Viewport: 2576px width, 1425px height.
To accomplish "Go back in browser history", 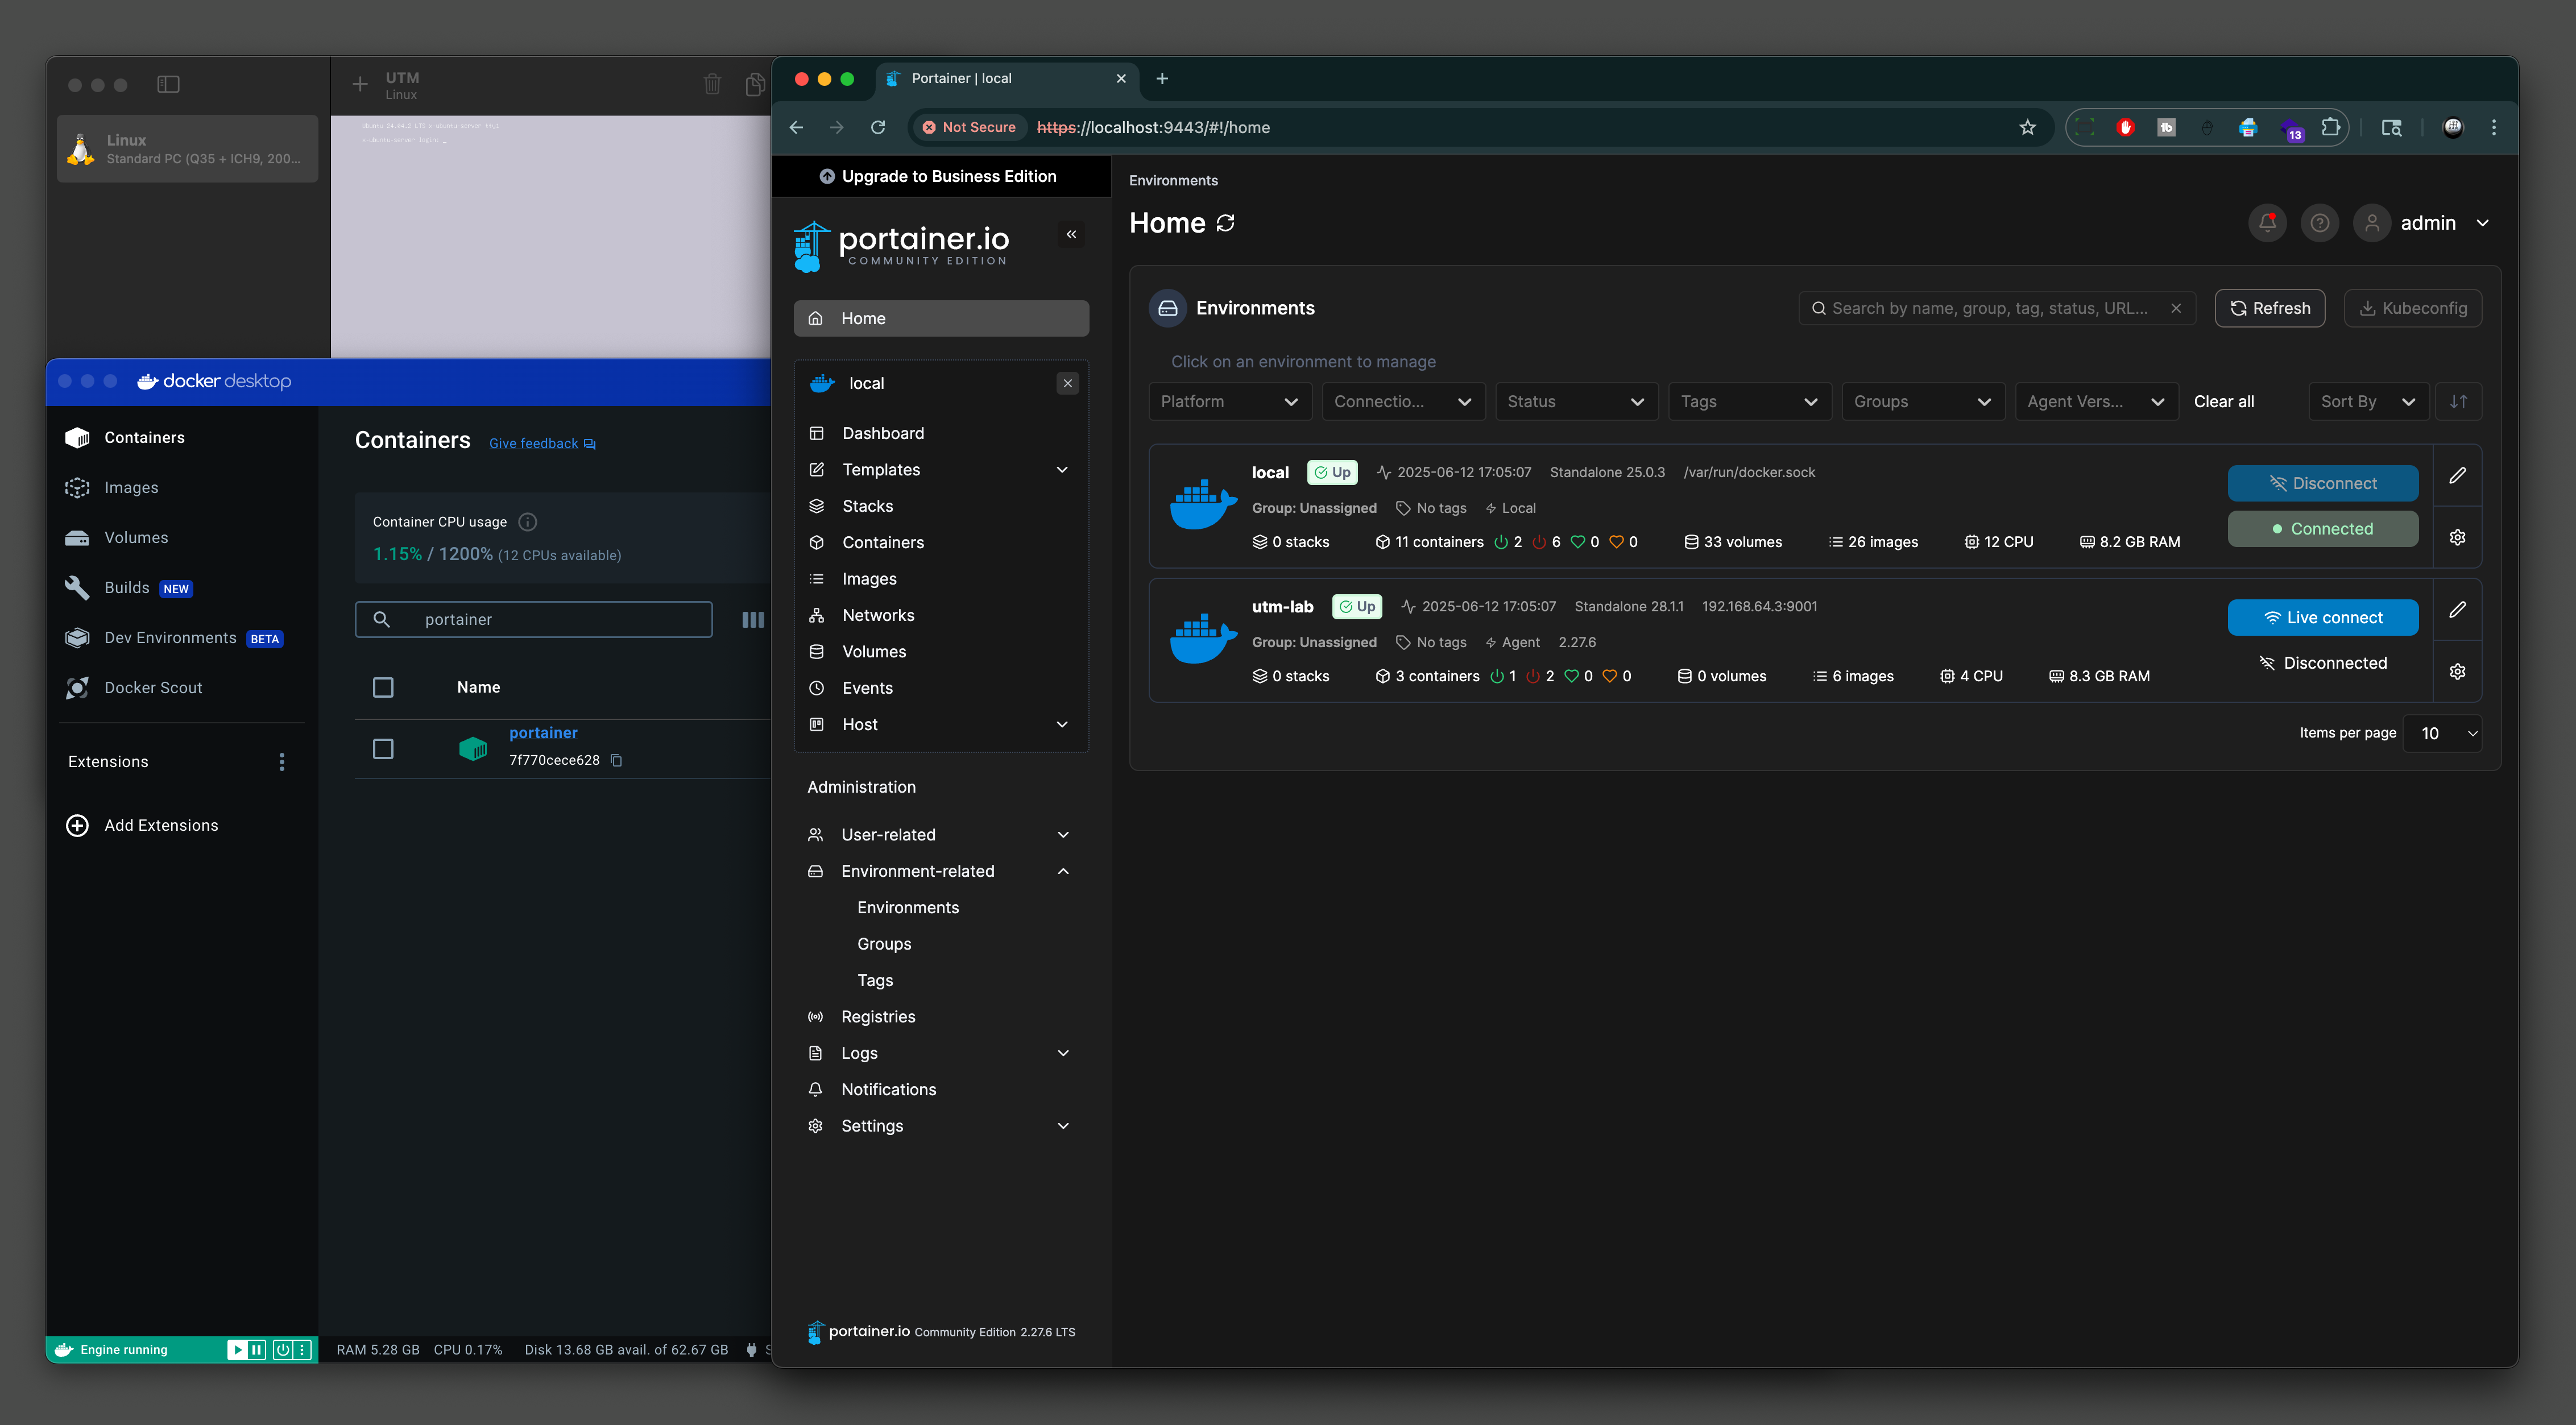I will 797,127.
